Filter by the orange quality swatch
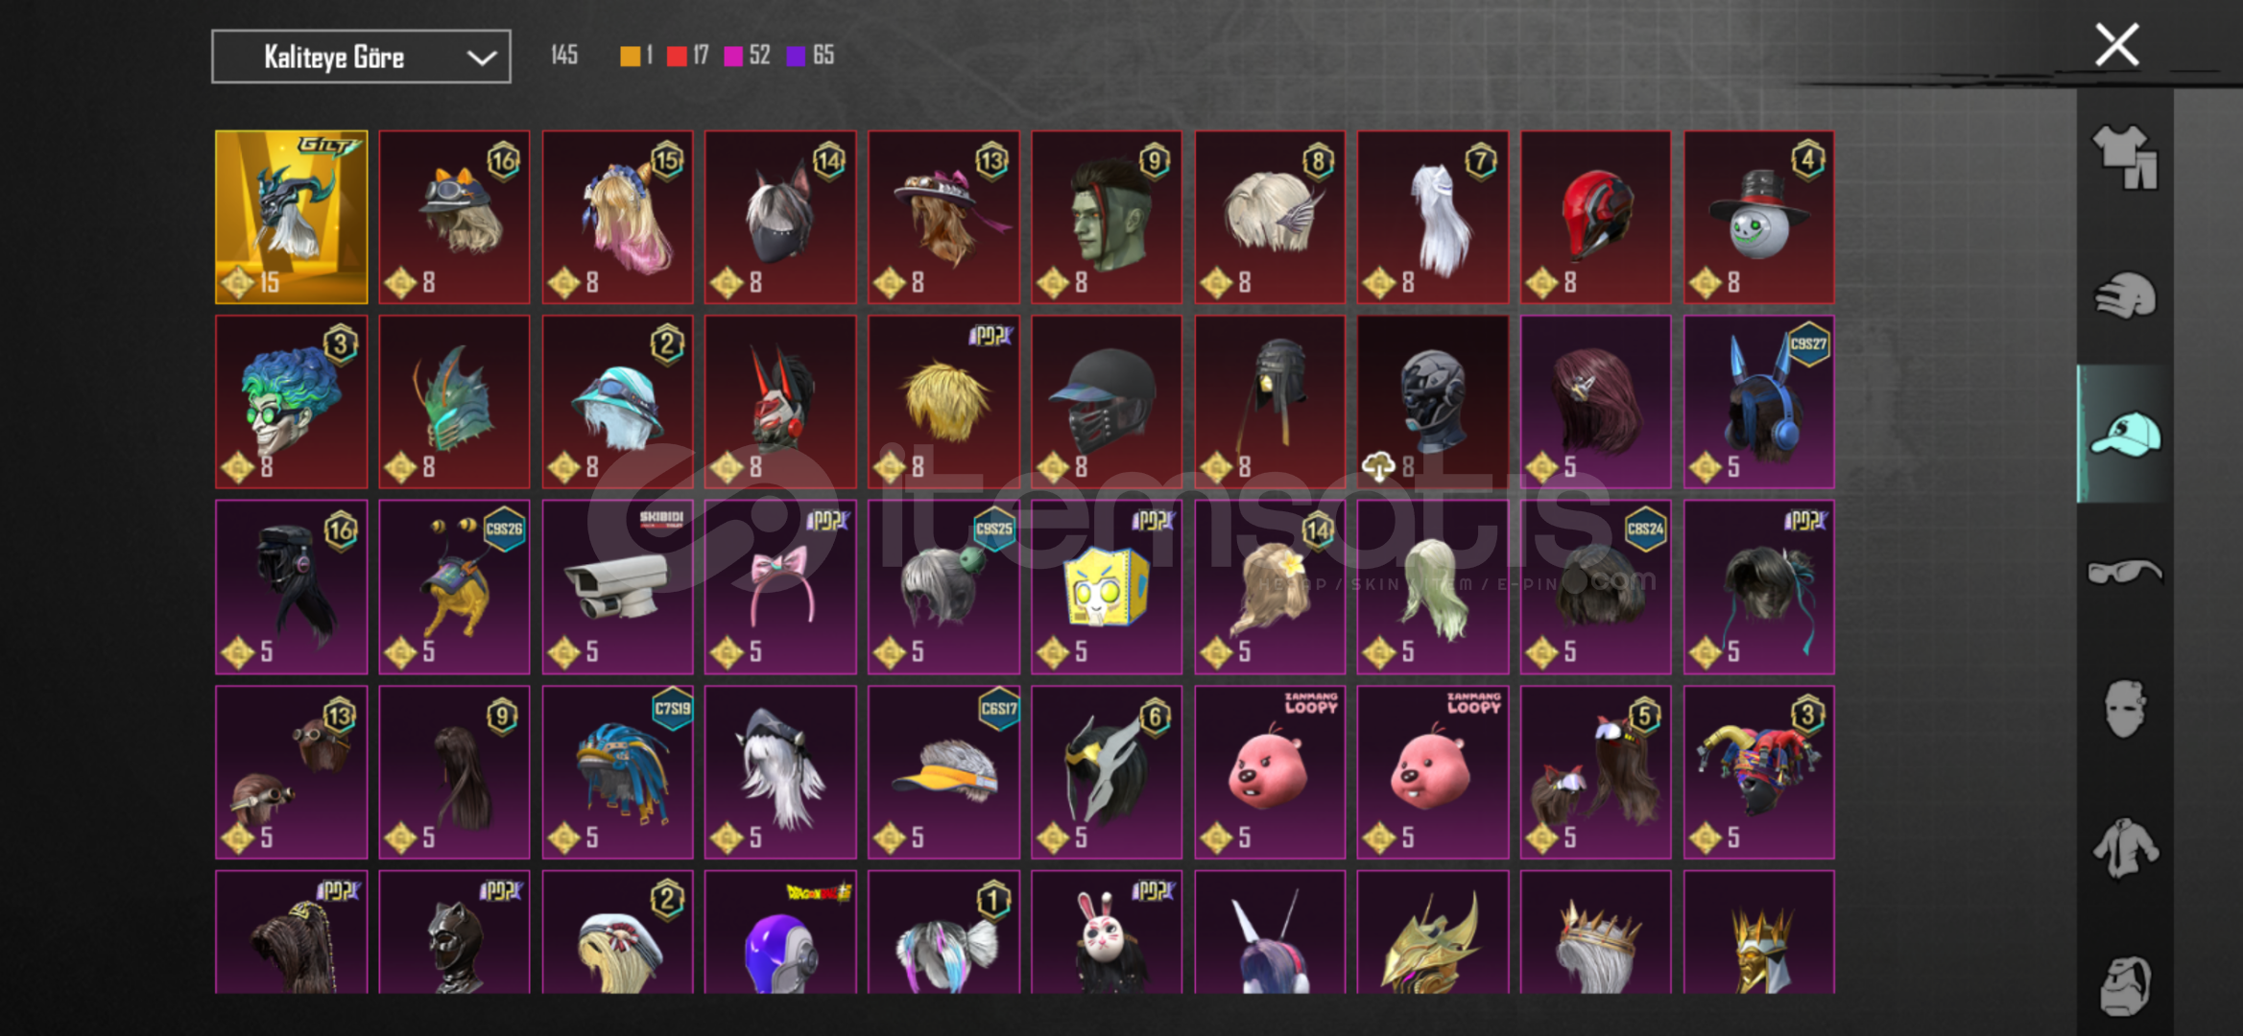2243x1036 pixels. click(630, 56)
